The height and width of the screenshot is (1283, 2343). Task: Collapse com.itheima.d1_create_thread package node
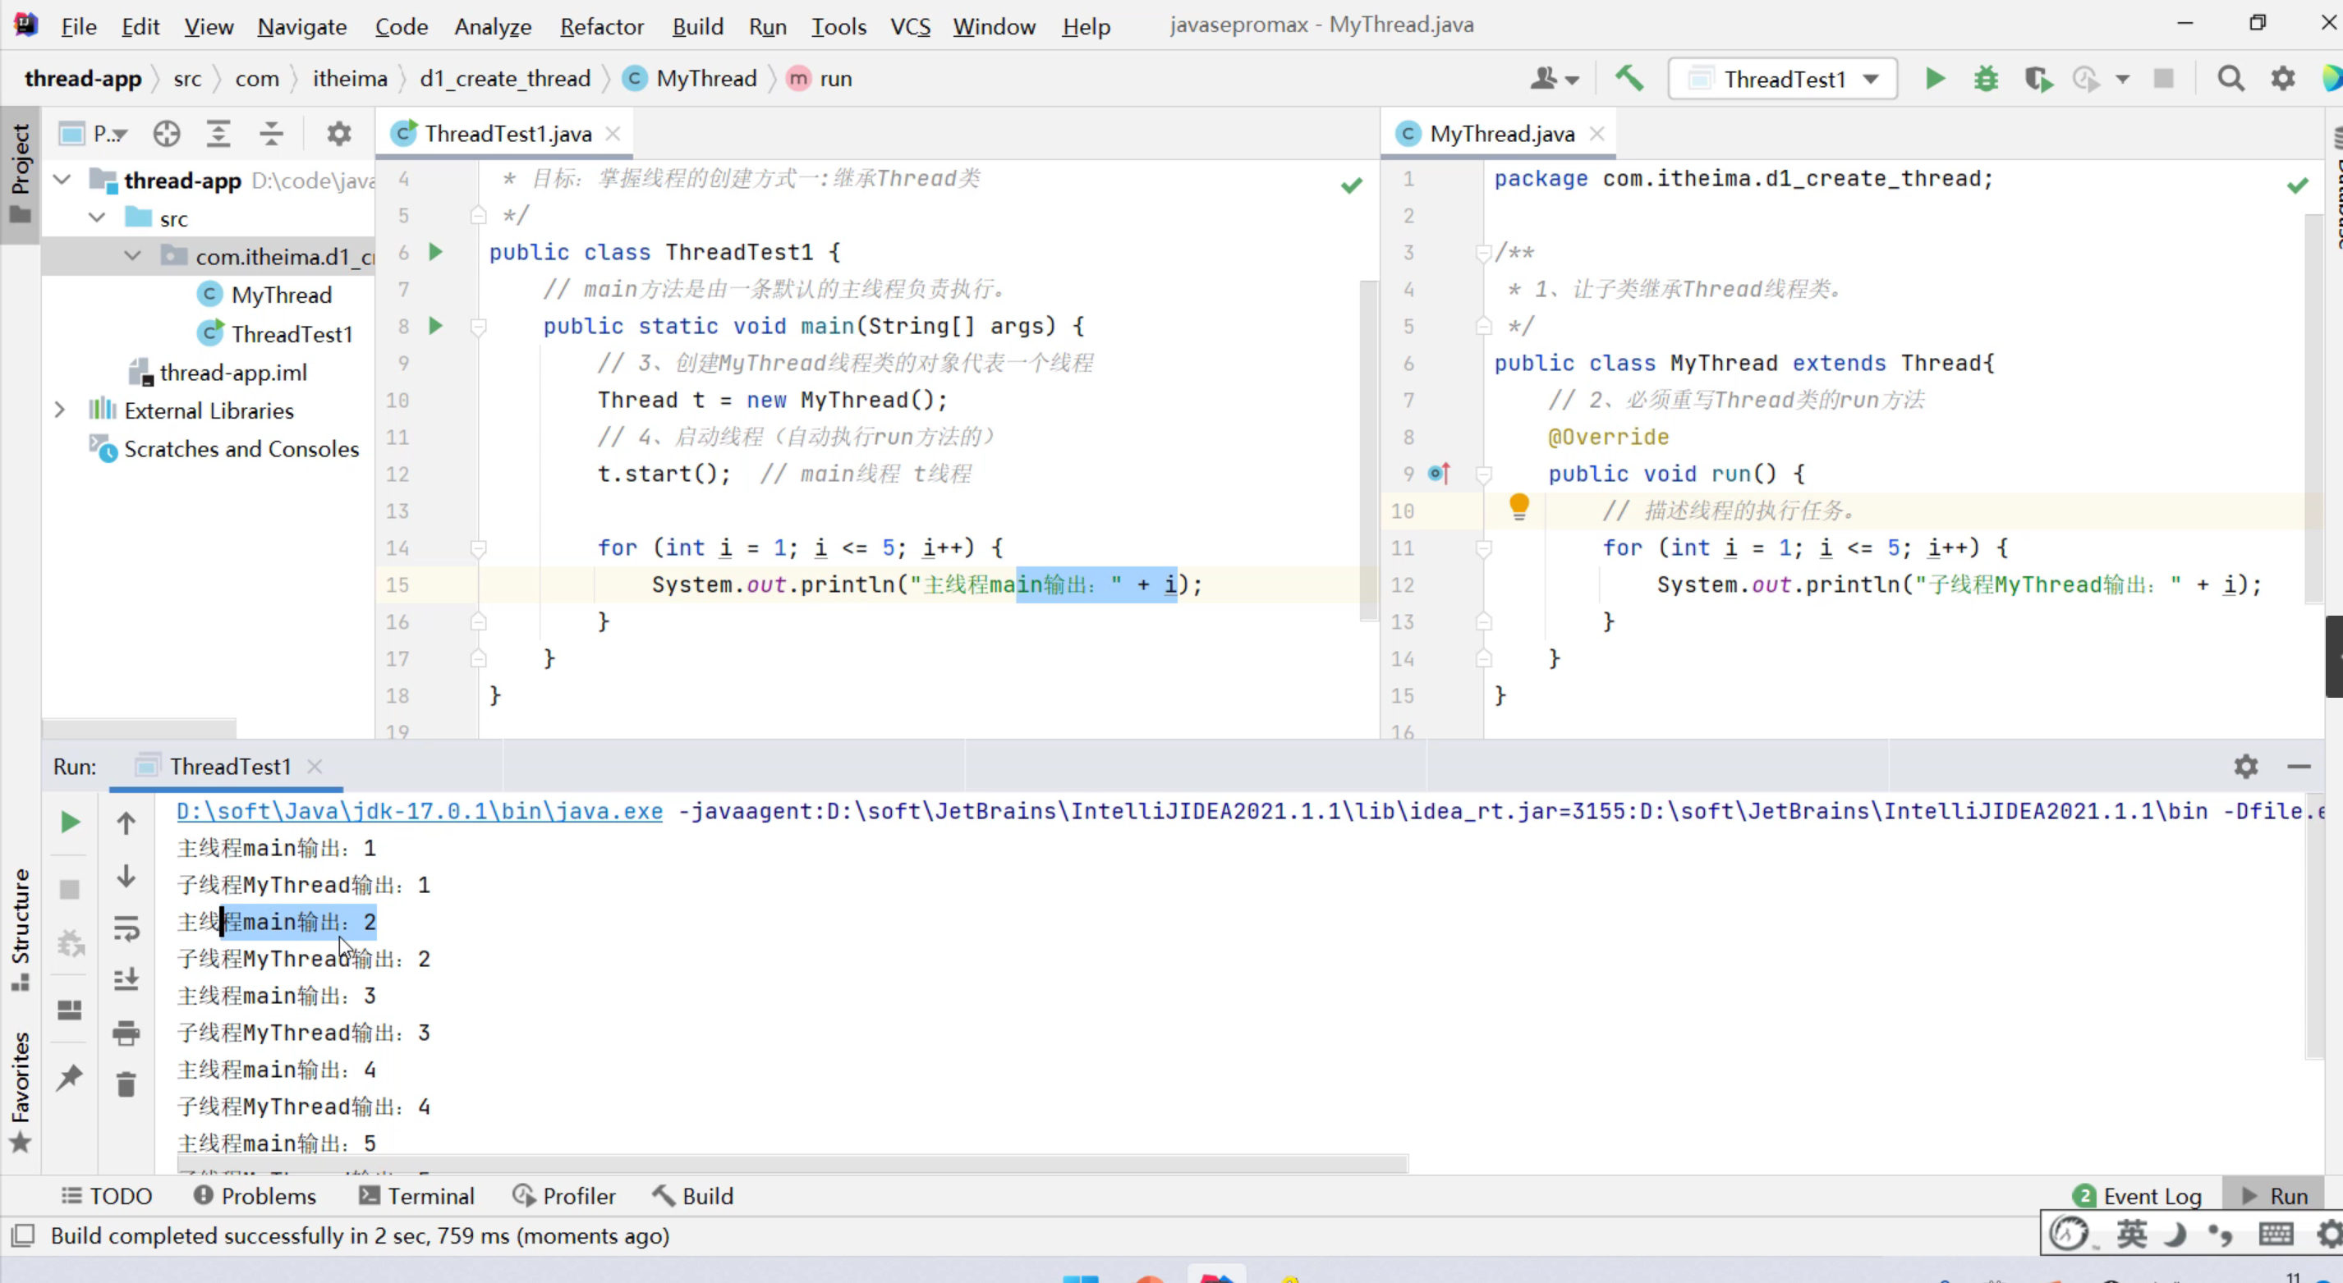[133, 255]
